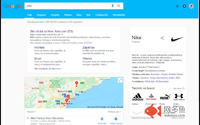Viewport: 200px width, 125px height.
Task: Open the Foot Locker logo thumbnail
Action: (x=151, y=97)
